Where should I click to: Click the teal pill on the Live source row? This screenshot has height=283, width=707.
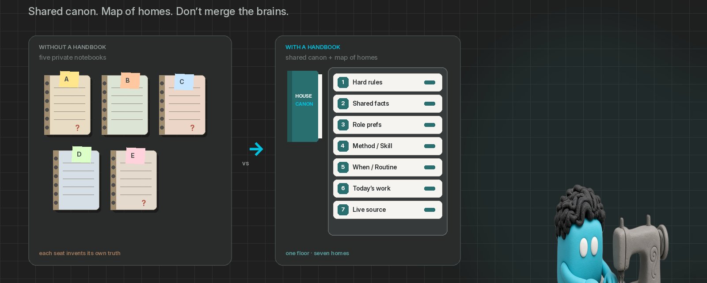430,210
